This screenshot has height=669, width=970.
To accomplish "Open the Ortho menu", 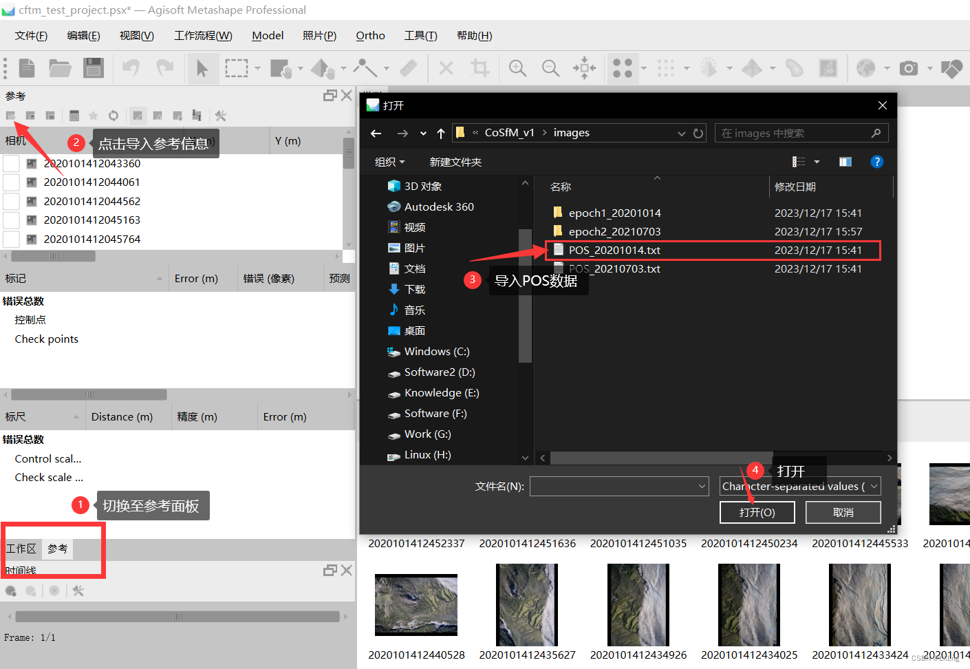I will [x=370, y=36].
